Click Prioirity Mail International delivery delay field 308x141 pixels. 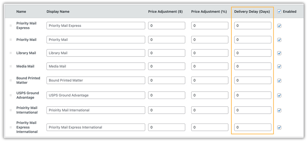coord(253,110)
